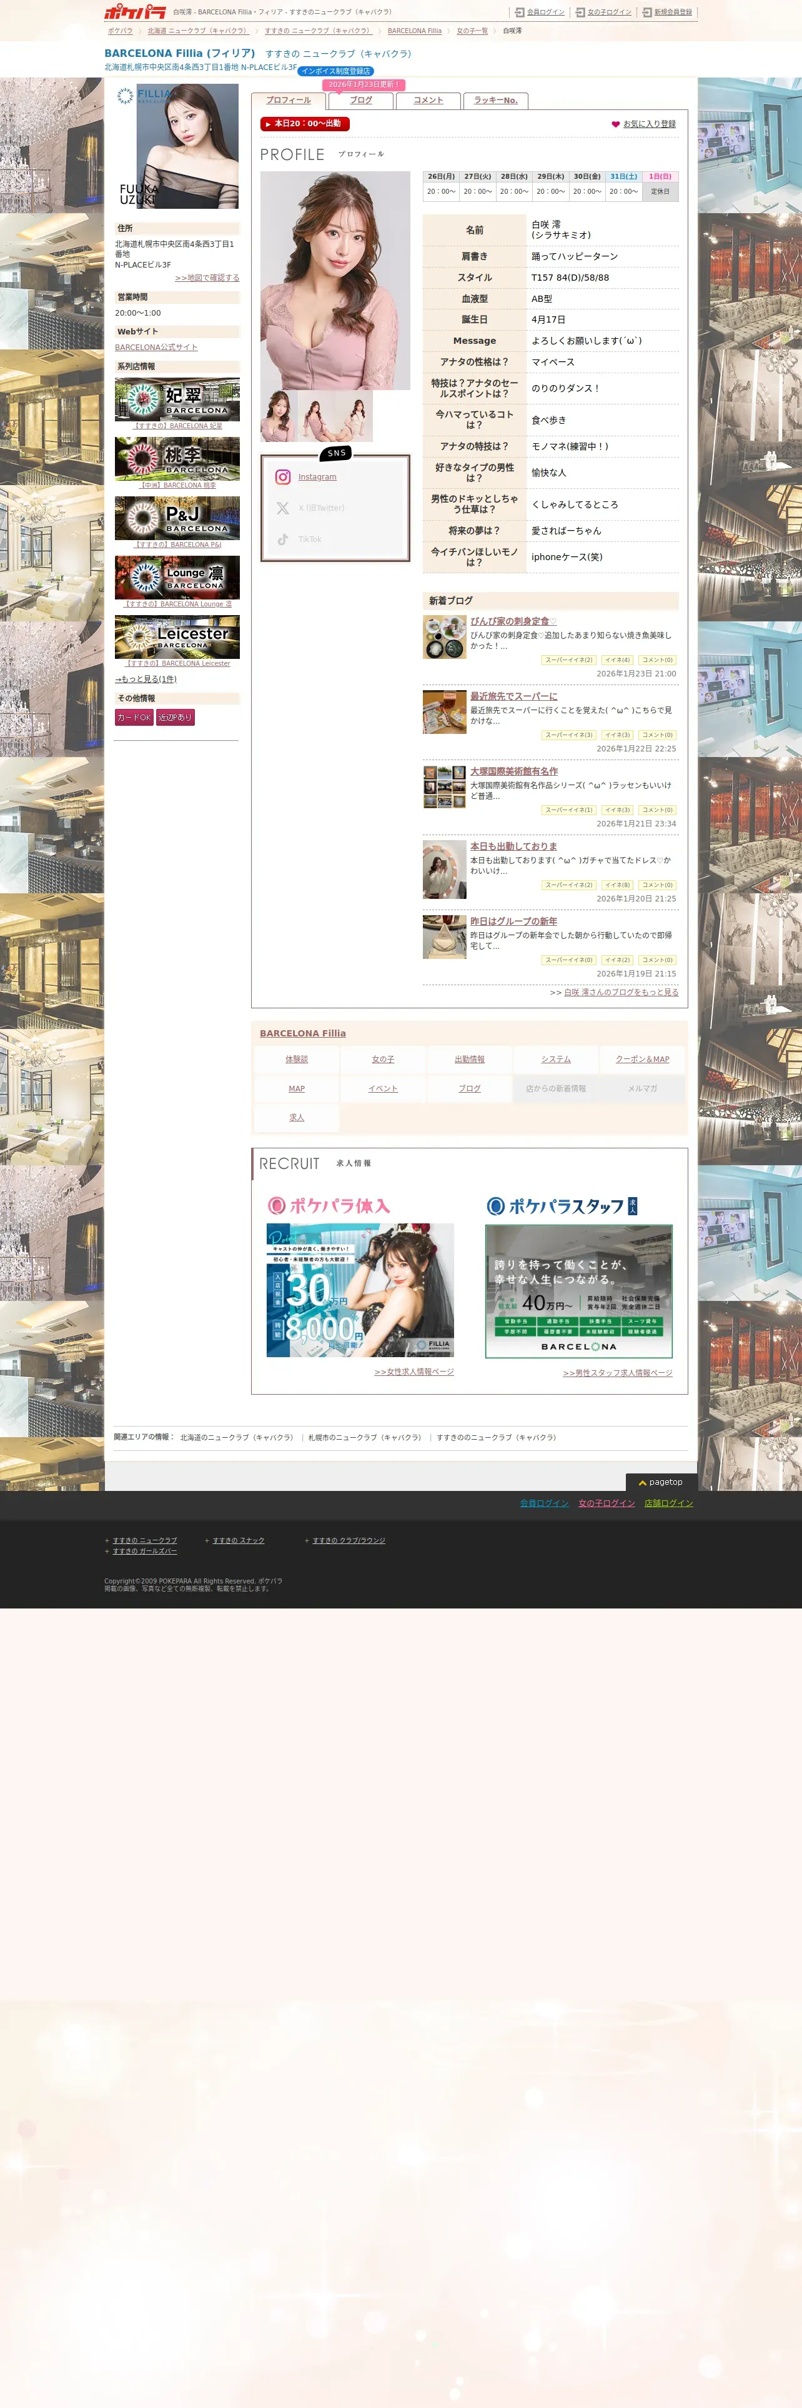Screen dimensions: 802x2408
Task: Click the FILLIA shop image in the sidebar
Action: (177, 146)
